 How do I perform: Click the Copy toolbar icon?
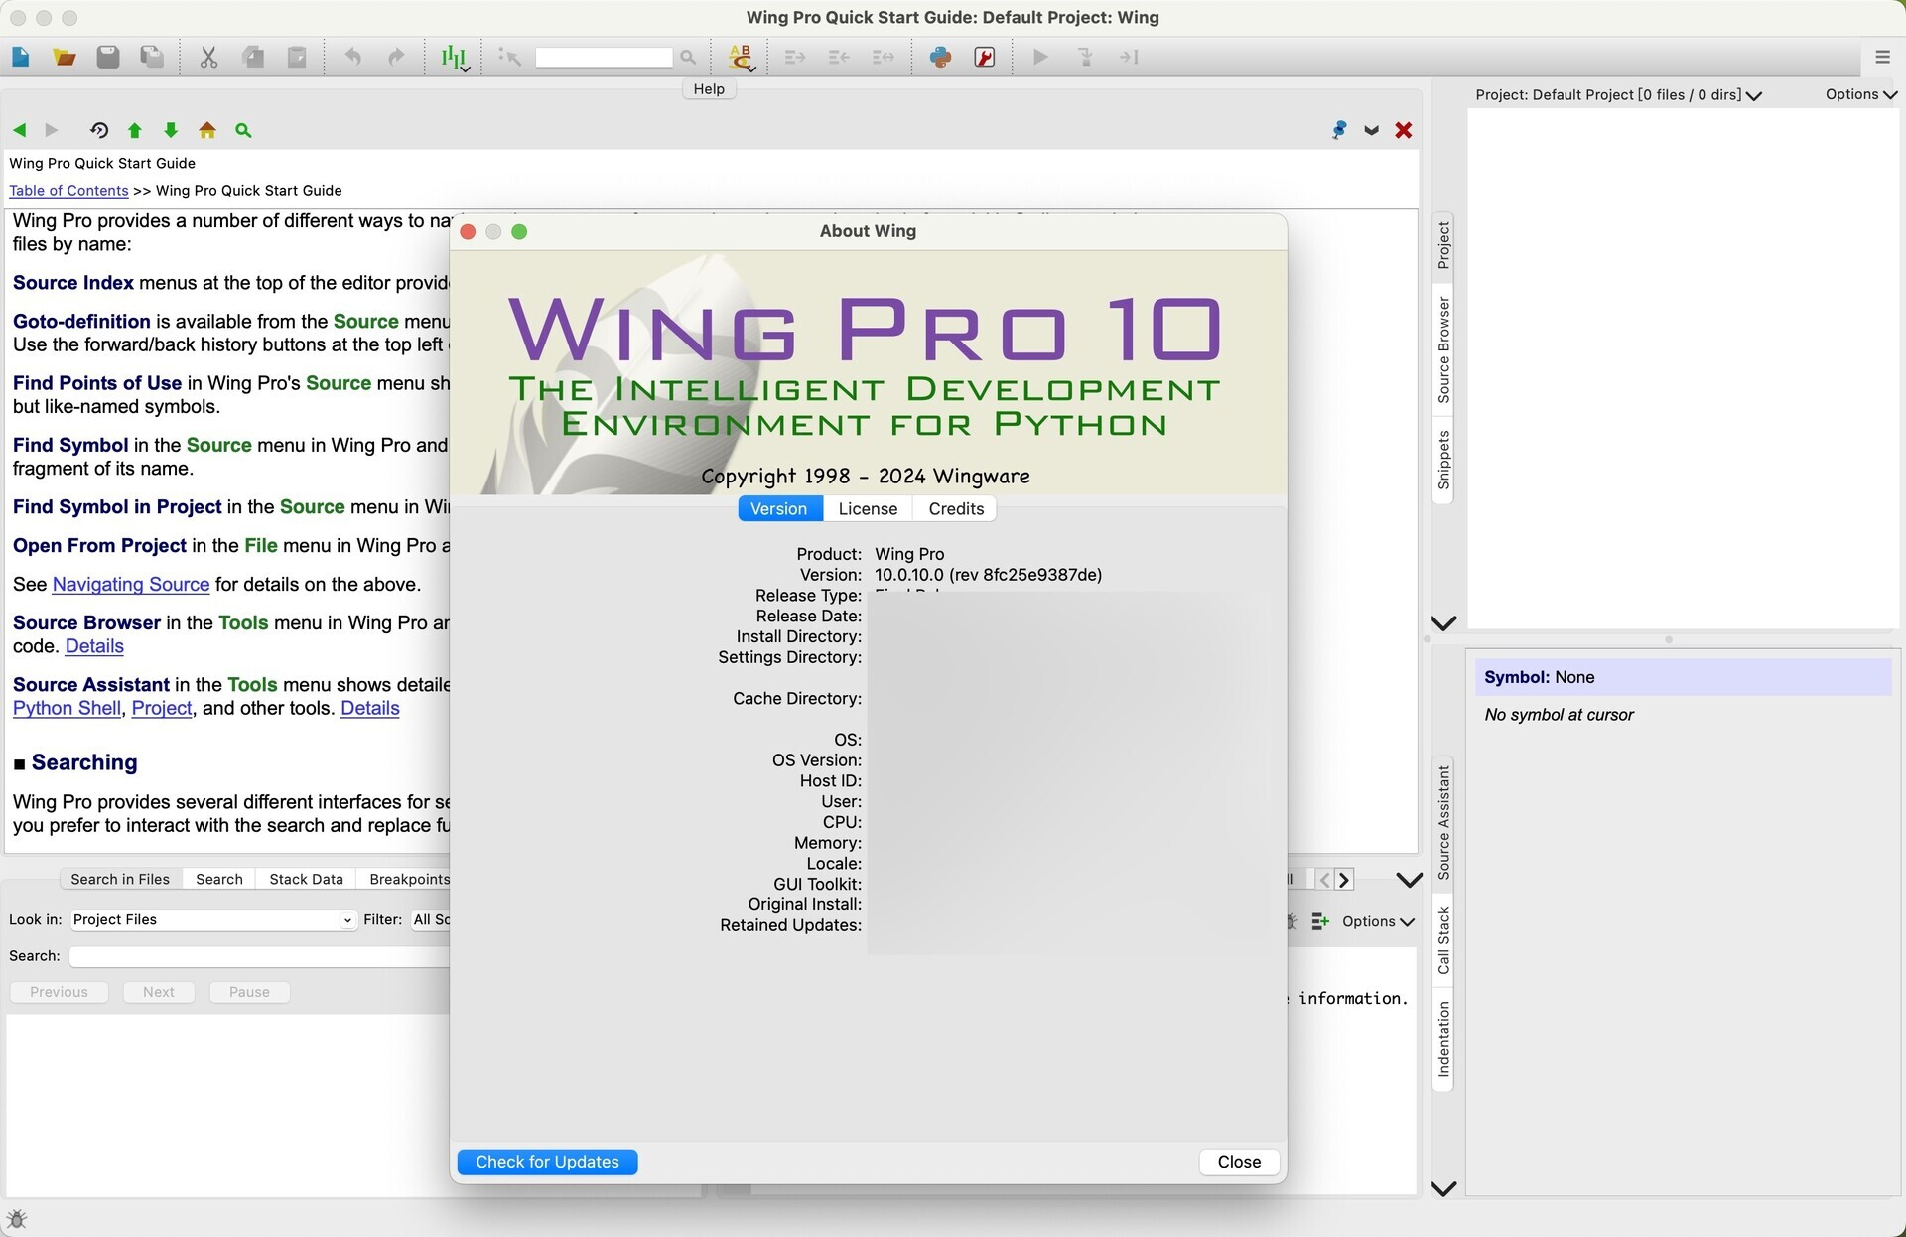253,57
